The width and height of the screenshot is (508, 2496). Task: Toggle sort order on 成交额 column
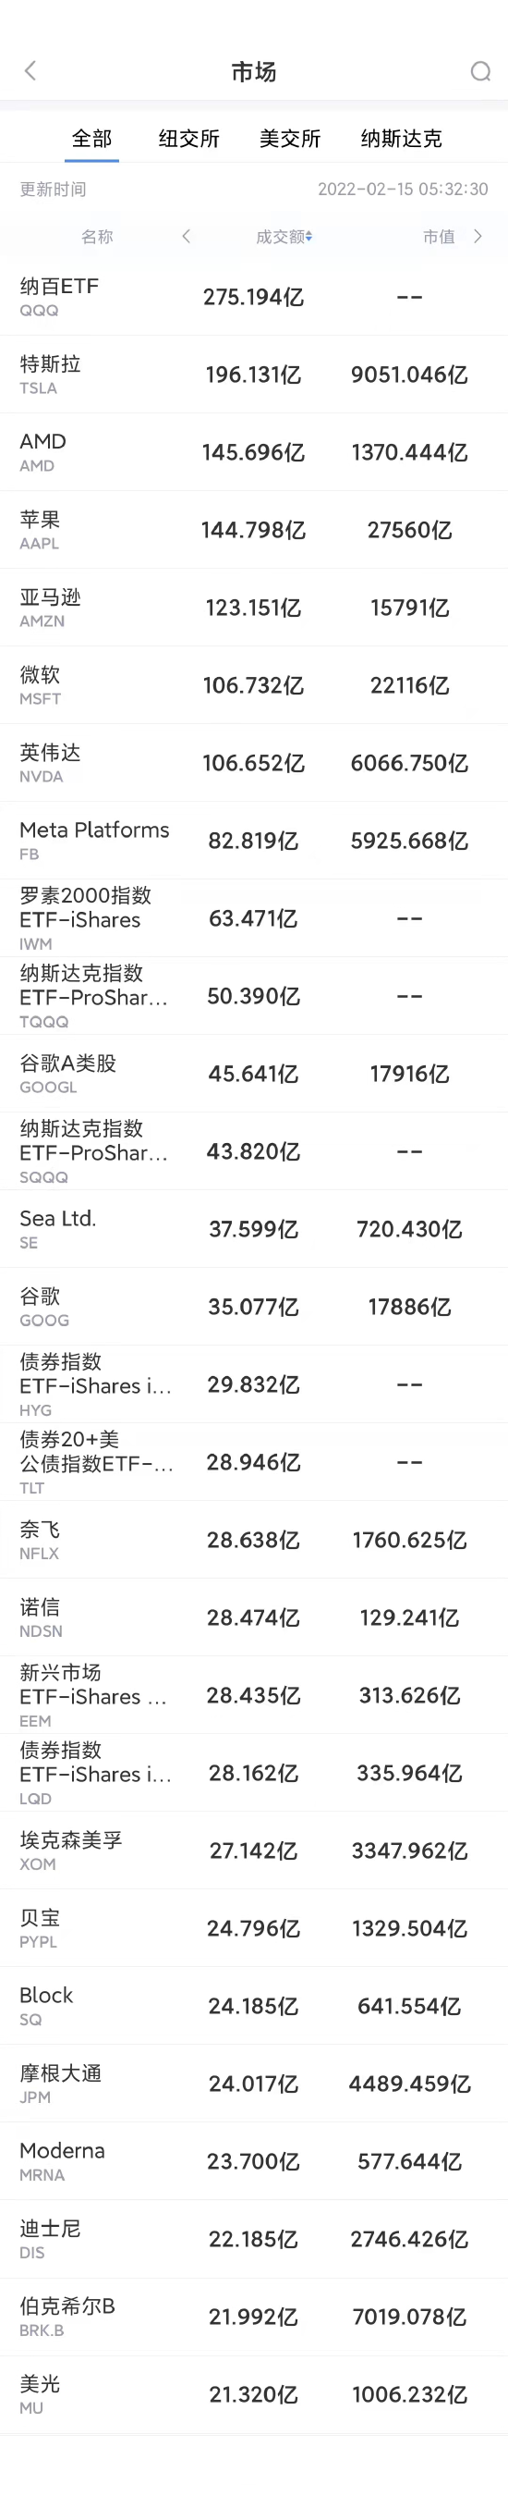click(x=284, y=237)
